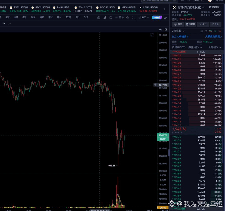This screenshot has width=225, height=211.
Task: Switch to the 月K timeframe
Action: coord(42,17)
